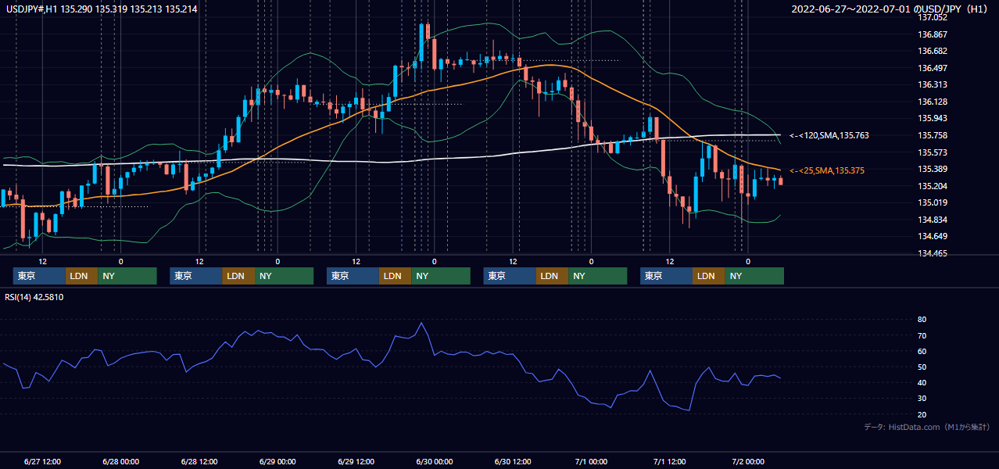Select the <-<120,SMA,135.763 moving average label
The height and width of the screenshot is (469, 999).
829,135
